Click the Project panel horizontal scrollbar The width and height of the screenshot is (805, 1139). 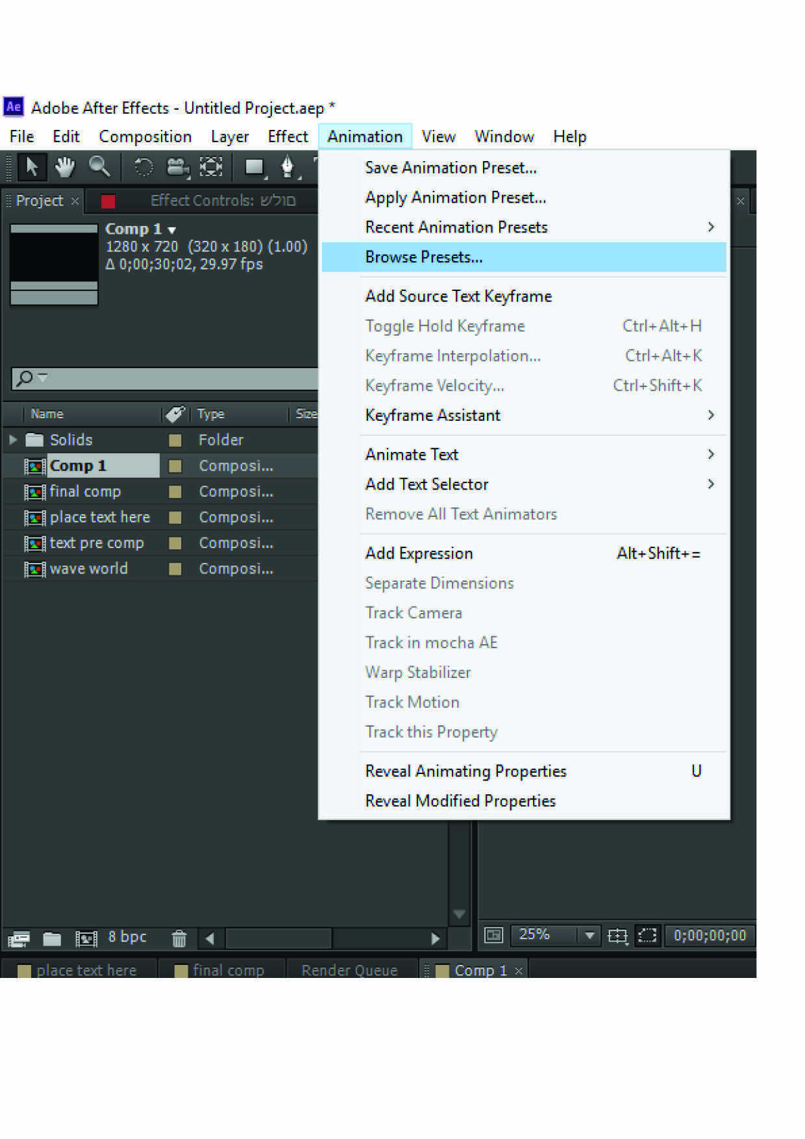(278, 938)
